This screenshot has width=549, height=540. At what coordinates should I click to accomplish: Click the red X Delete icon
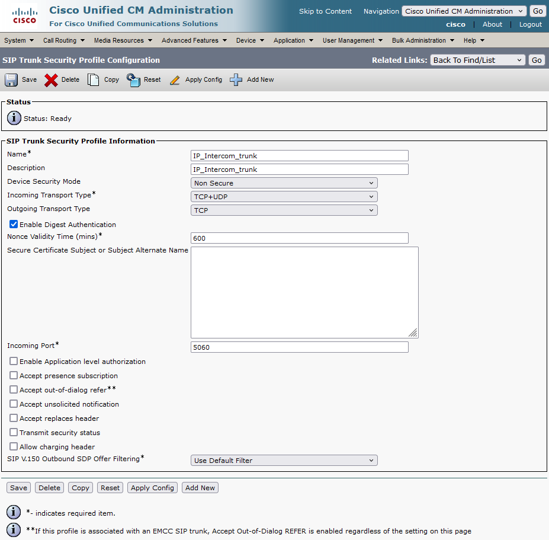(51, 80)
